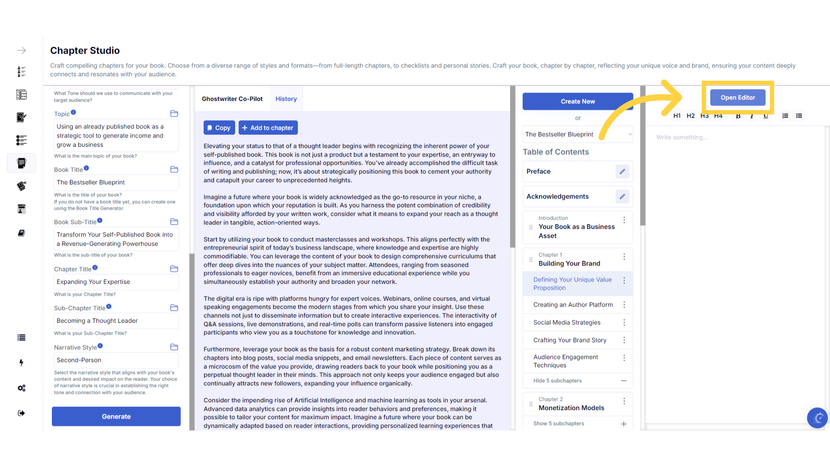Apply H1 heading formatting
This screenshot has width=830, height=467.
coord(677,116)
